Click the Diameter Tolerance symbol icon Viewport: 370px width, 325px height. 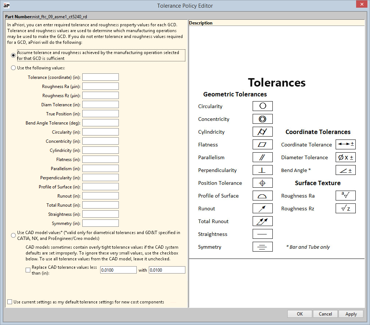point(346,157)
